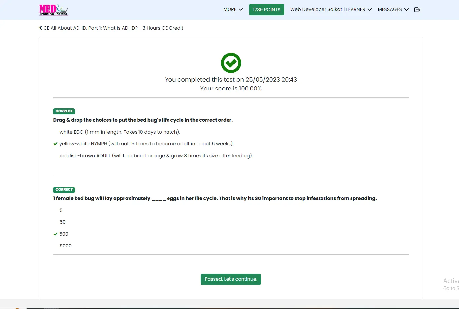The width and height of the screenshot is (459, 309).
Task: Click the logout icon in the header
Action: tap(417, 10)
